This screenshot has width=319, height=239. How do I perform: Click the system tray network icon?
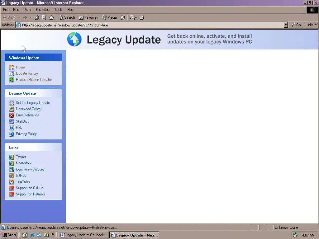pyautogui.click(x=295, y=235)
